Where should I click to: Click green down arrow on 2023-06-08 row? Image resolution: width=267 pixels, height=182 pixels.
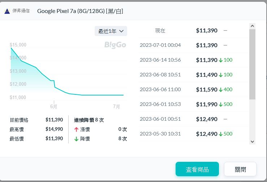click(221, 75)
